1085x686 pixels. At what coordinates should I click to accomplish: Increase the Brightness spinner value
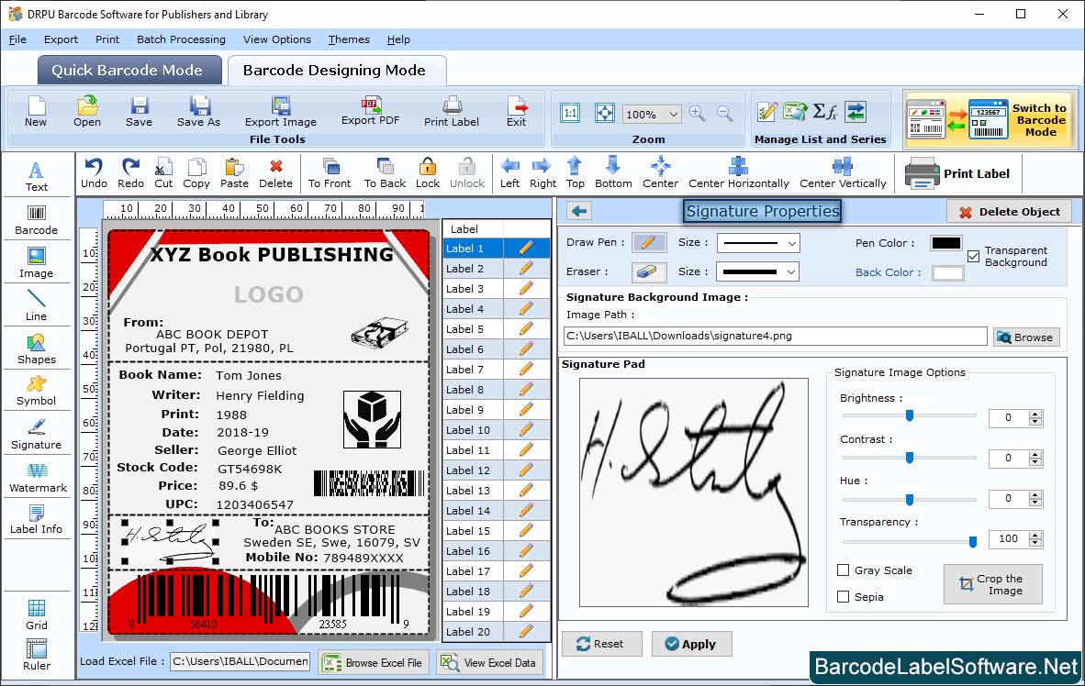pos(1035,414)
